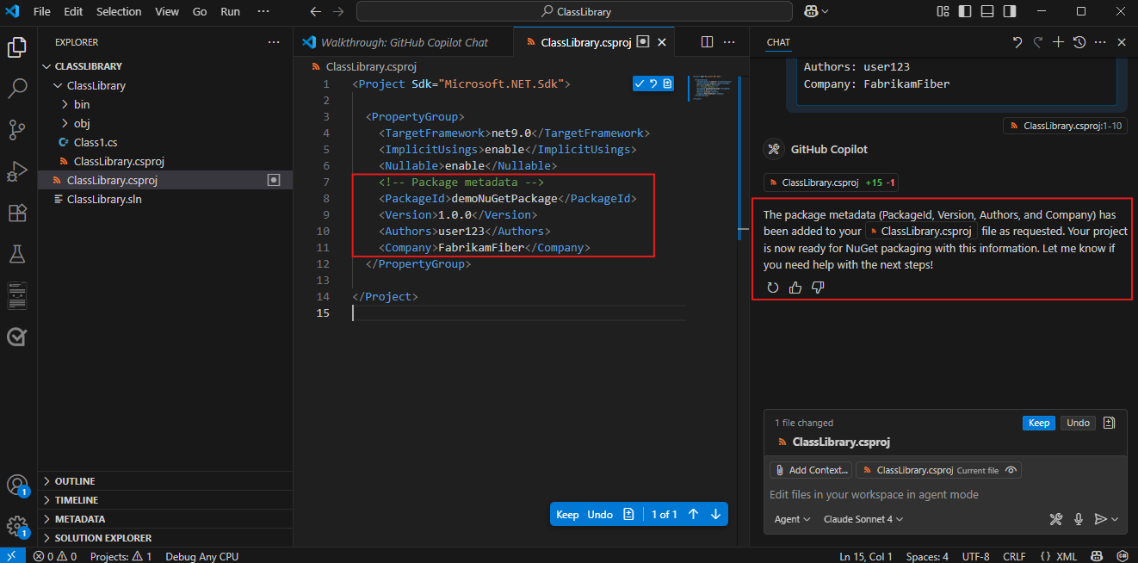Click the microphone icon in chat input
The image size is (1138, 563).
1078,519
